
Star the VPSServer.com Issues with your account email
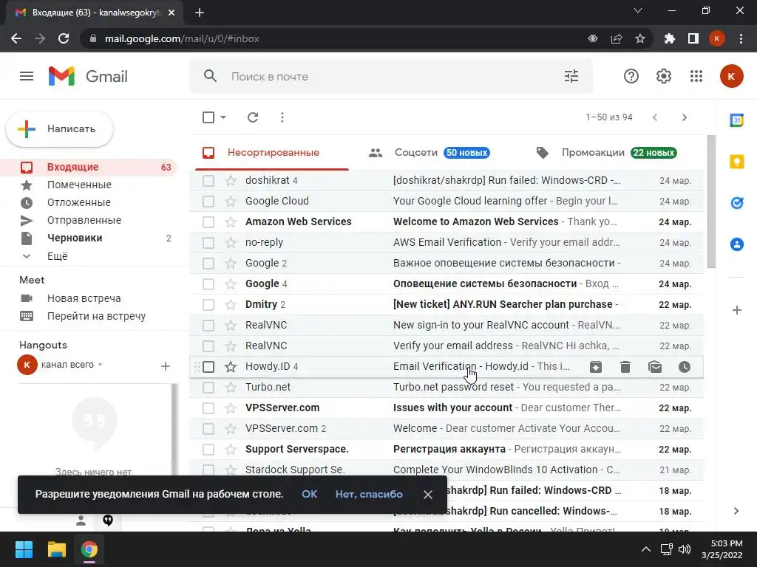coord(231,408)
